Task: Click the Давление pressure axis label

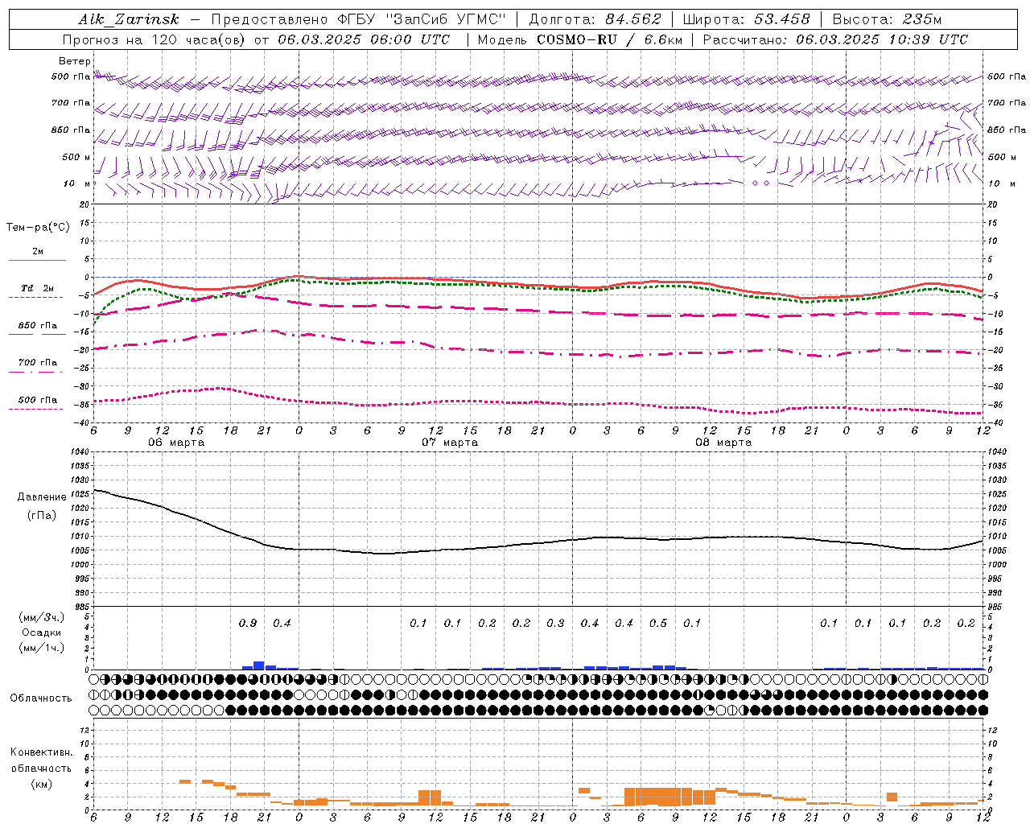Action: [x=42, y=497]
